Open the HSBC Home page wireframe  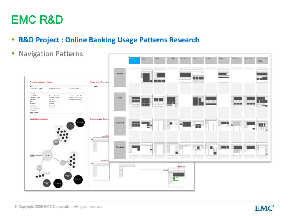click(160, 76)
